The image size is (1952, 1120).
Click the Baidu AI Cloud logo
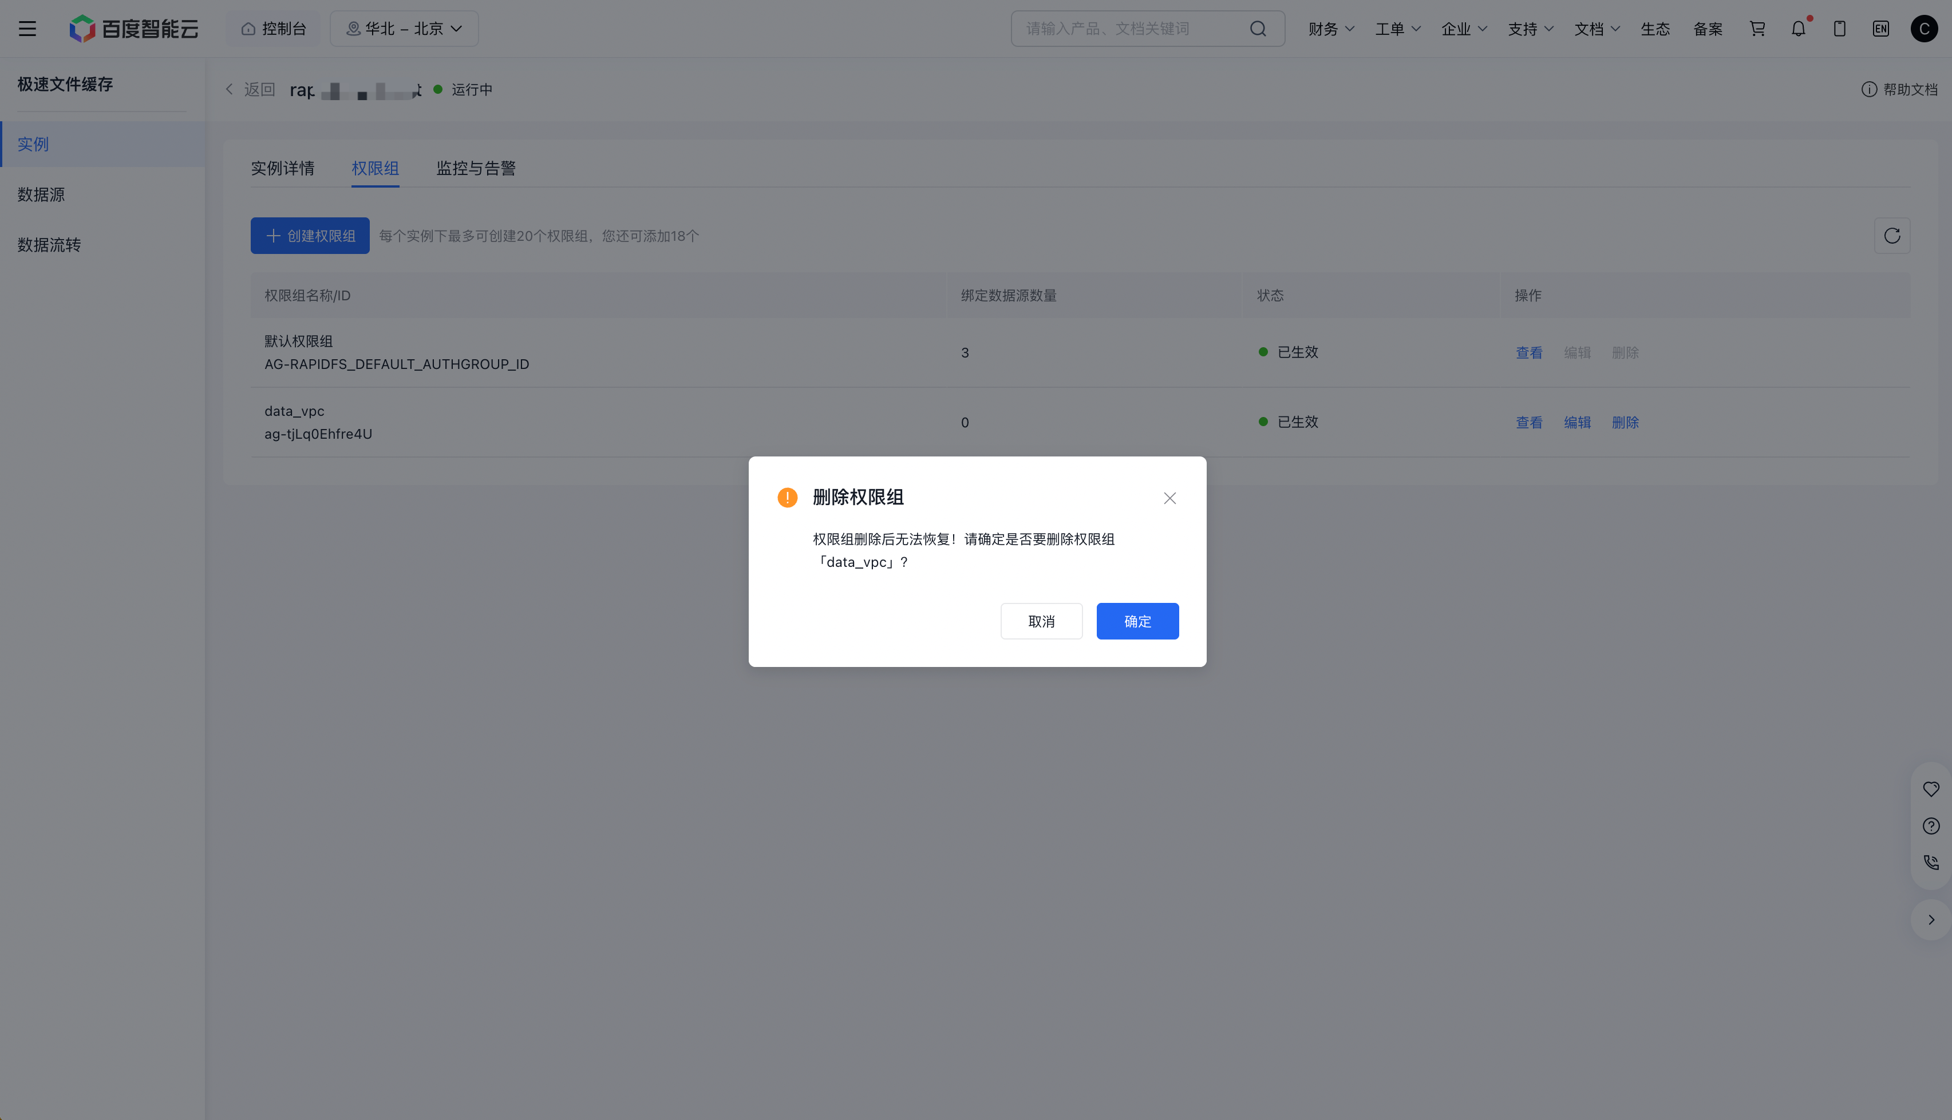coord(134,29)
